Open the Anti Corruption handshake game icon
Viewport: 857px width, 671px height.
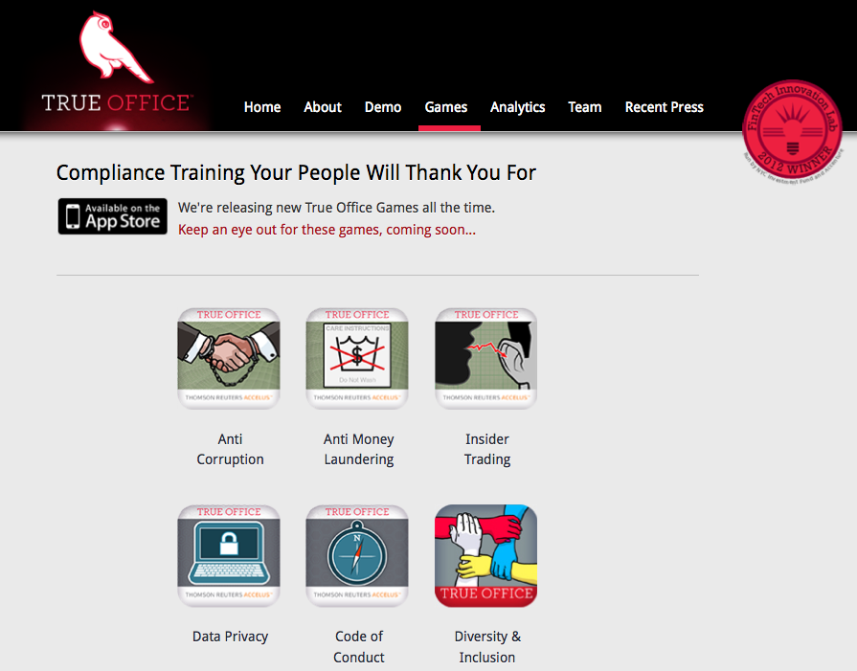coord(229,358)
